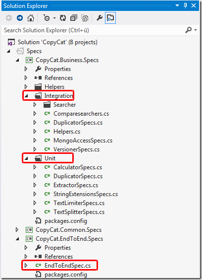Image resolution: width=202 pixels, height=280 pixels.
Task: Select the Specs solution folder
Action: (x=34, y=51)
